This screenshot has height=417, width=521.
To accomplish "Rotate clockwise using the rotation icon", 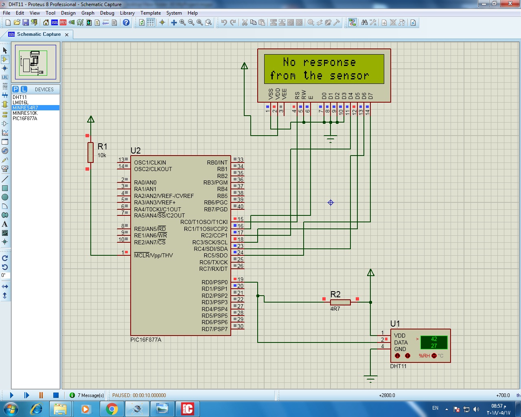I will tap(5, 258).
